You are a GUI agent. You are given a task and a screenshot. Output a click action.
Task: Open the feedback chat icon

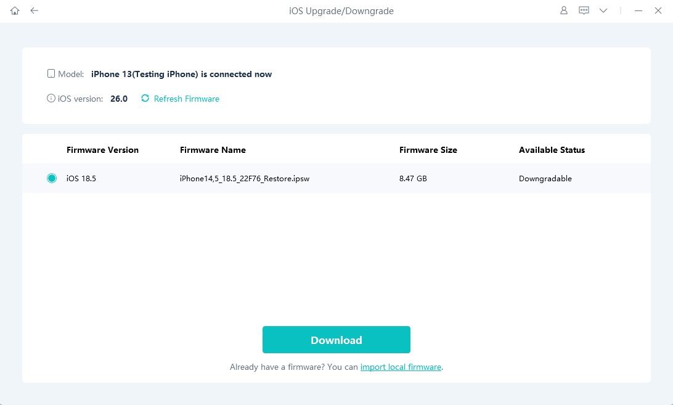[x=584, y=10]
